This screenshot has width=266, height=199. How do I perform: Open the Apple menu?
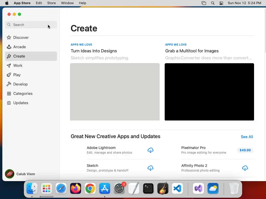coord(7,3)
